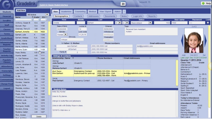The width and height of the screenshot is (212, 119).
Task: Toggle the Lock checkbox
Action: (x=208, y=23)
